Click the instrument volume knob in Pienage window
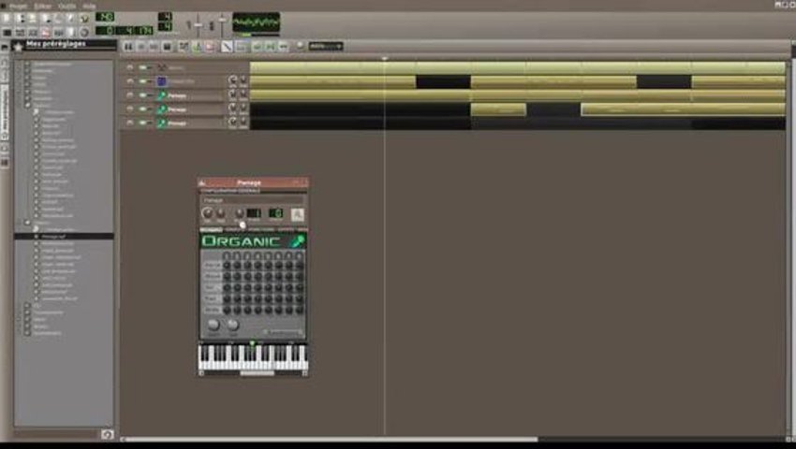This screenshot has height=449, width=796. [207, 213]
